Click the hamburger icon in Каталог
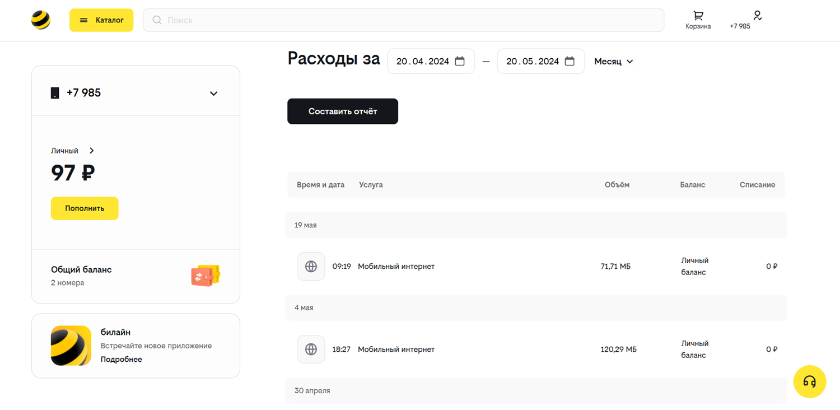The image size is (840, 410). pyautogui.click(x=83, y=20)
